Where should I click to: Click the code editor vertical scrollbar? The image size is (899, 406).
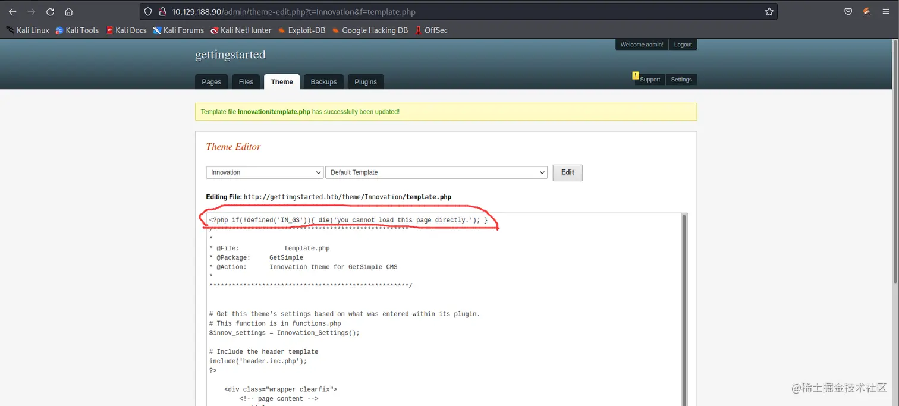(x=684, y=310)
